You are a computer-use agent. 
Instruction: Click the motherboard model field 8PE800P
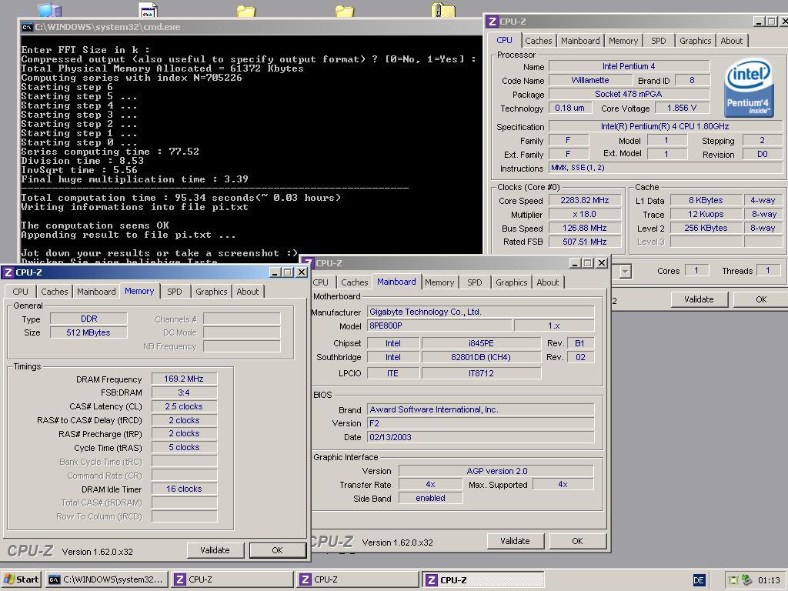tap(439, 326)
